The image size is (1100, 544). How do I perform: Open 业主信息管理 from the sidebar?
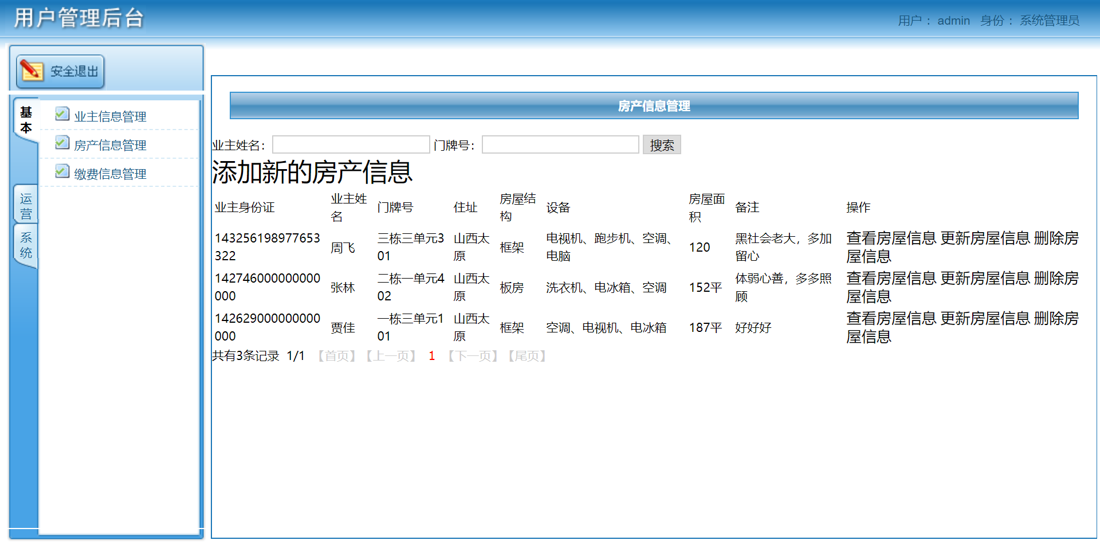(110, 115)
